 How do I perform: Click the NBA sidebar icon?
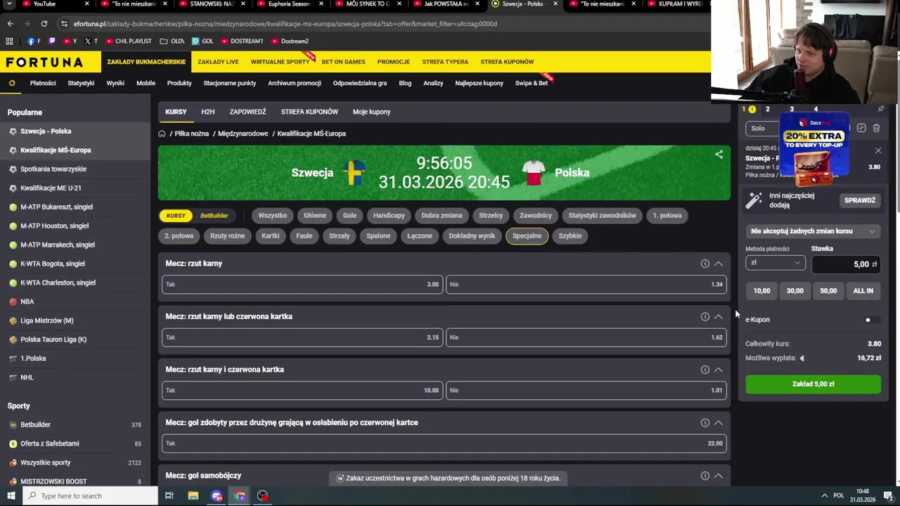point(13,301)
